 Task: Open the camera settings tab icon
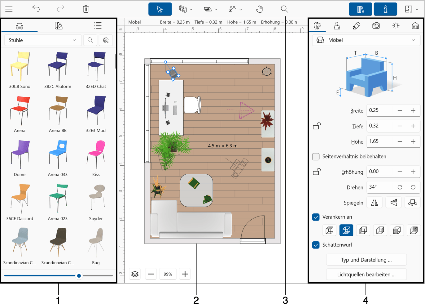click(376, 26)
